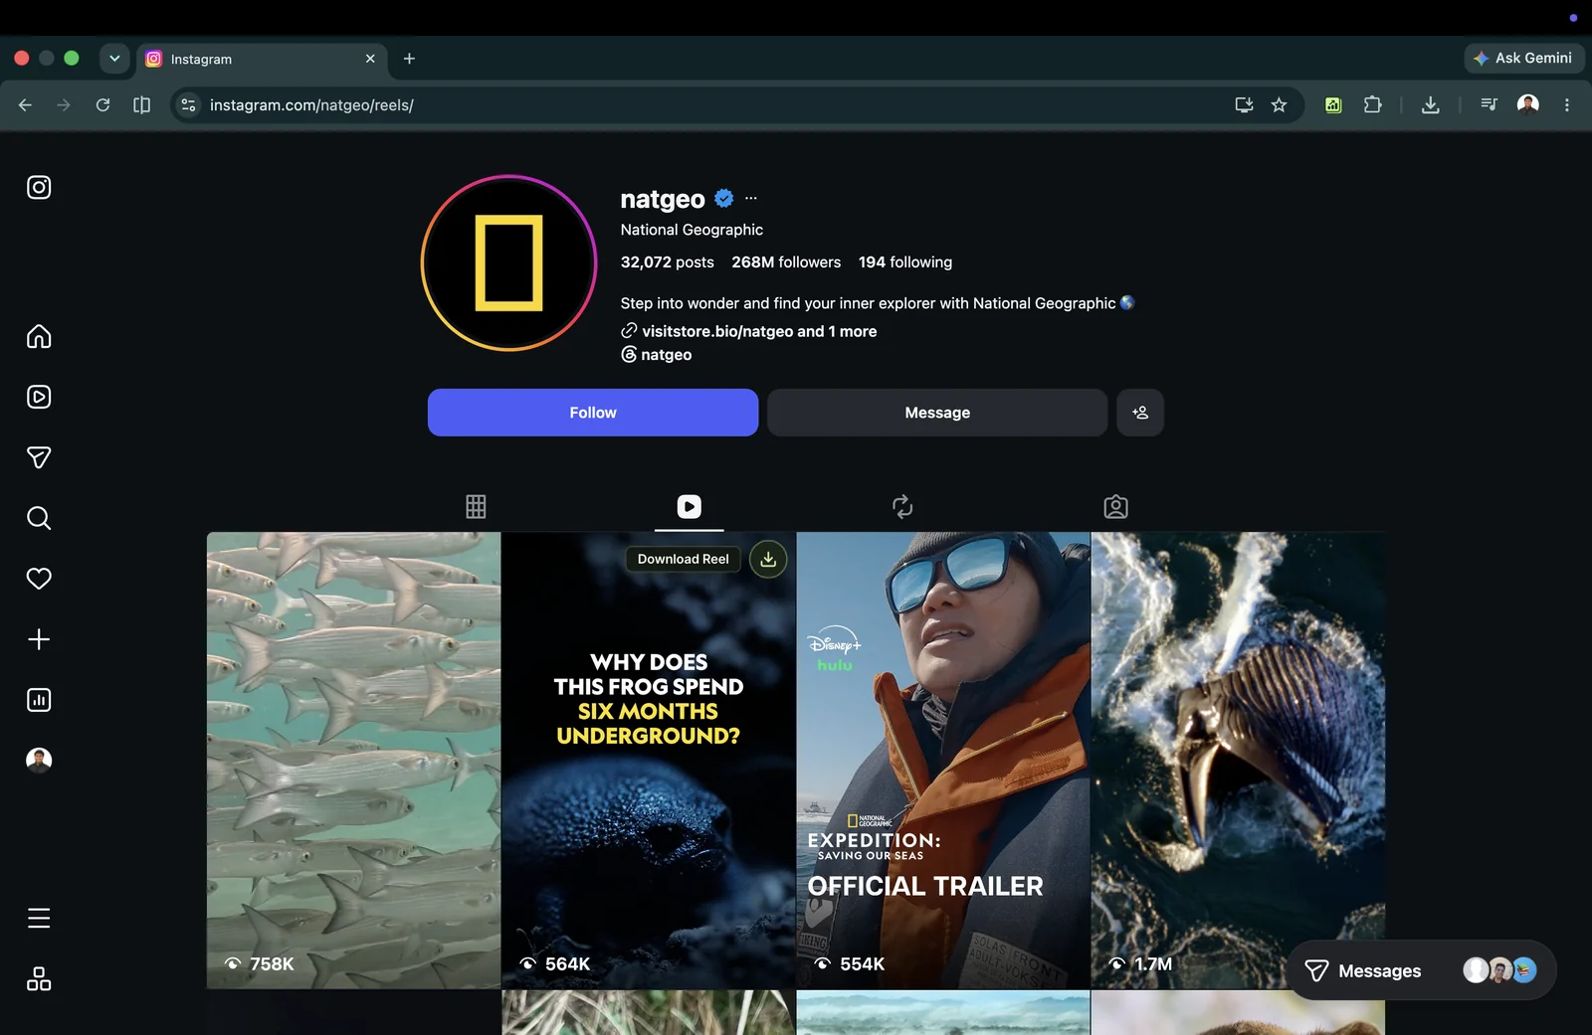Image resolution: width=1592 pixels, height=1035 pixels.
Task: Create a new post with plus icon
Action: pos(39,639)
